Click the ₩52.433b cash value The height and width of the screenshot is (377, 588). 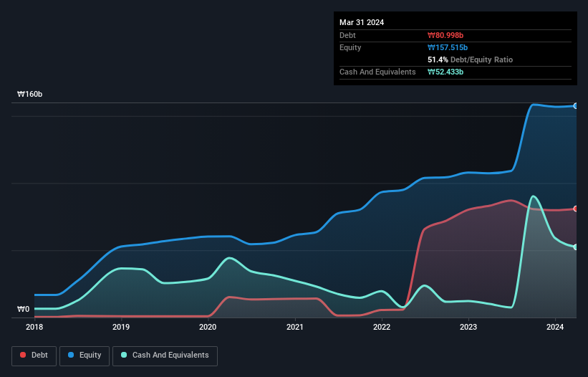pos(445,72)
